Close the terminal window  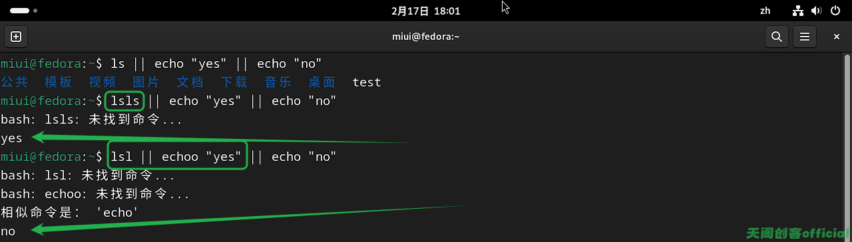pyautogui.click(x=837, y=37)
